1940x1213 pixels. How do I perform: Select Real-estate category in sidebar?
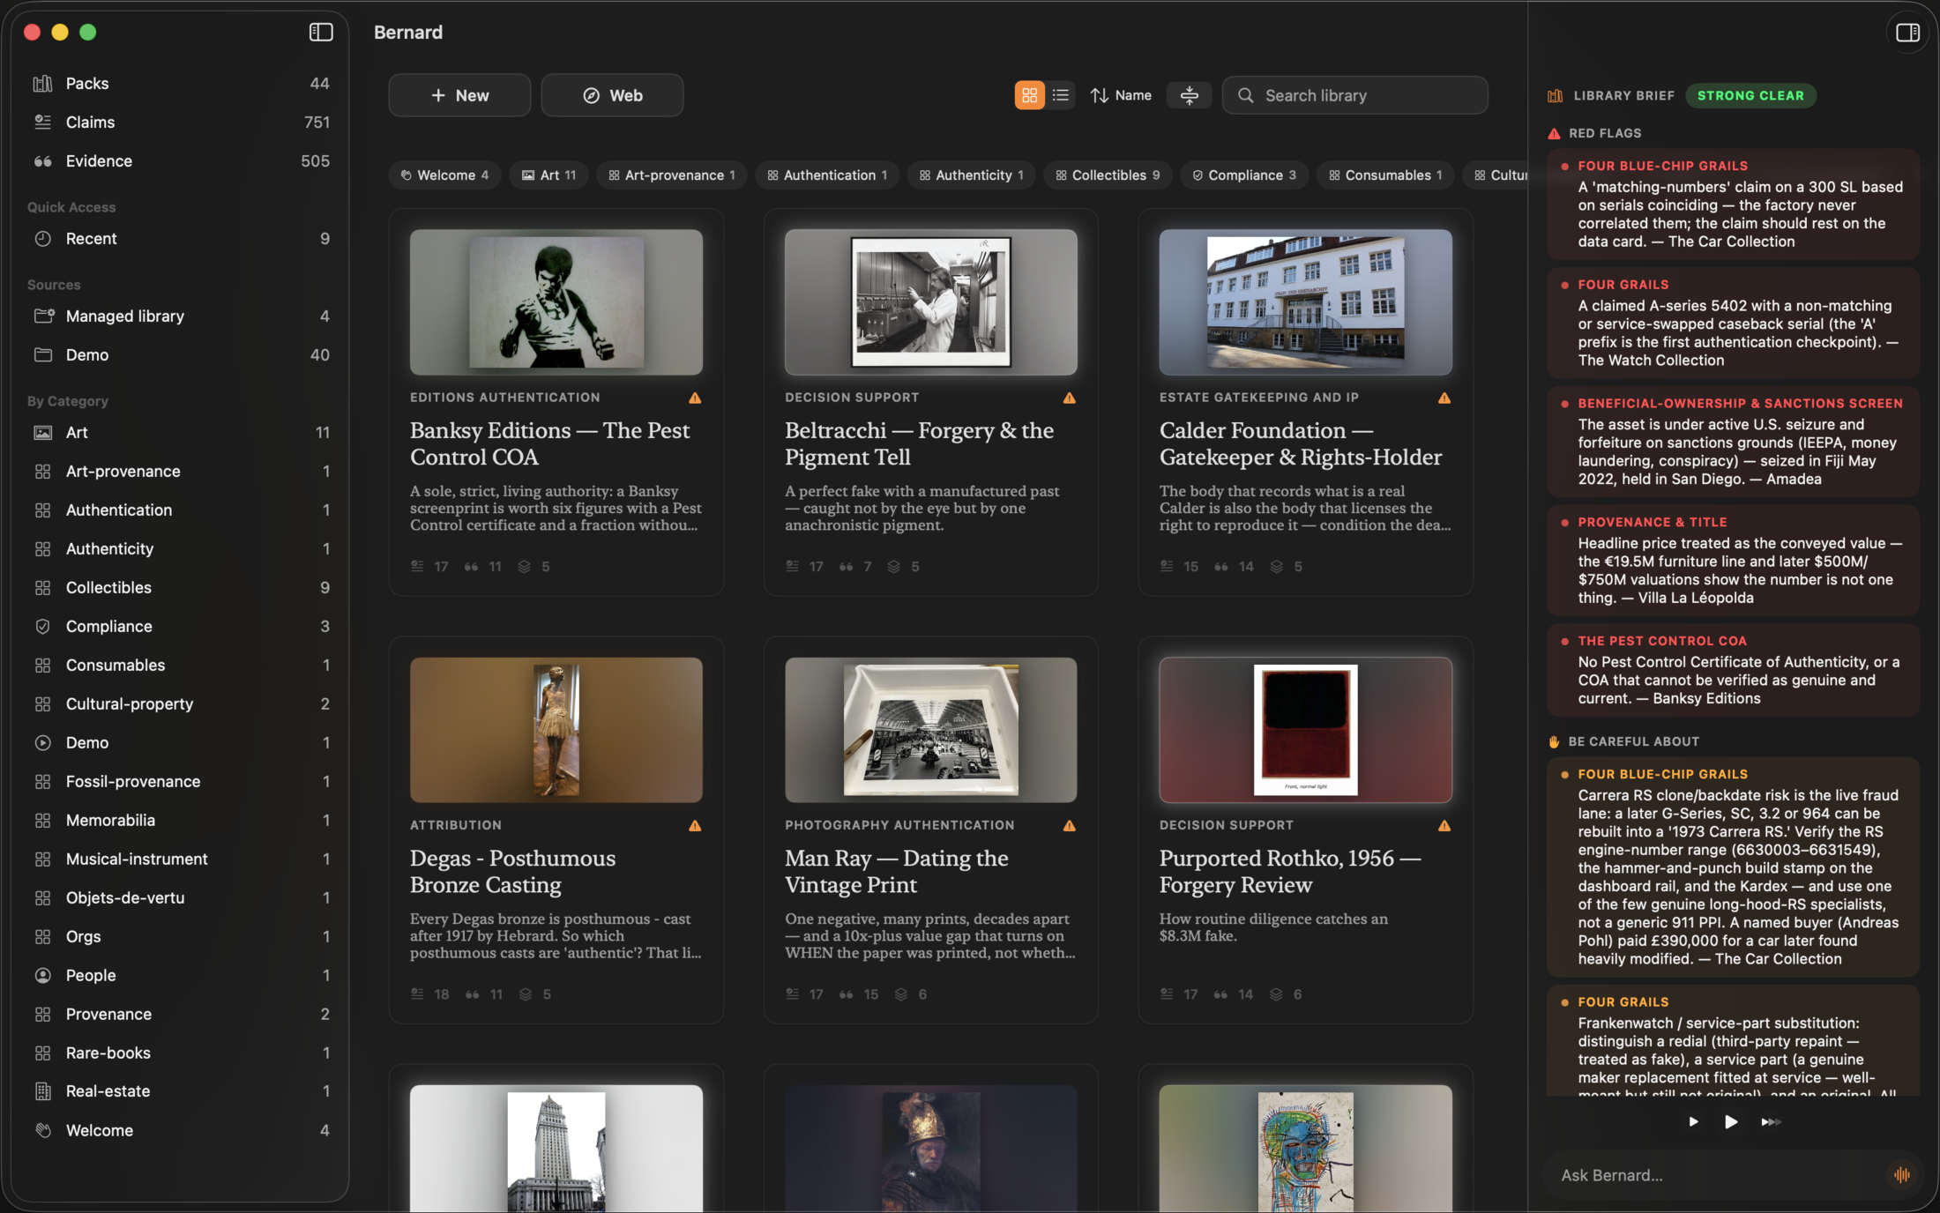181,1091
